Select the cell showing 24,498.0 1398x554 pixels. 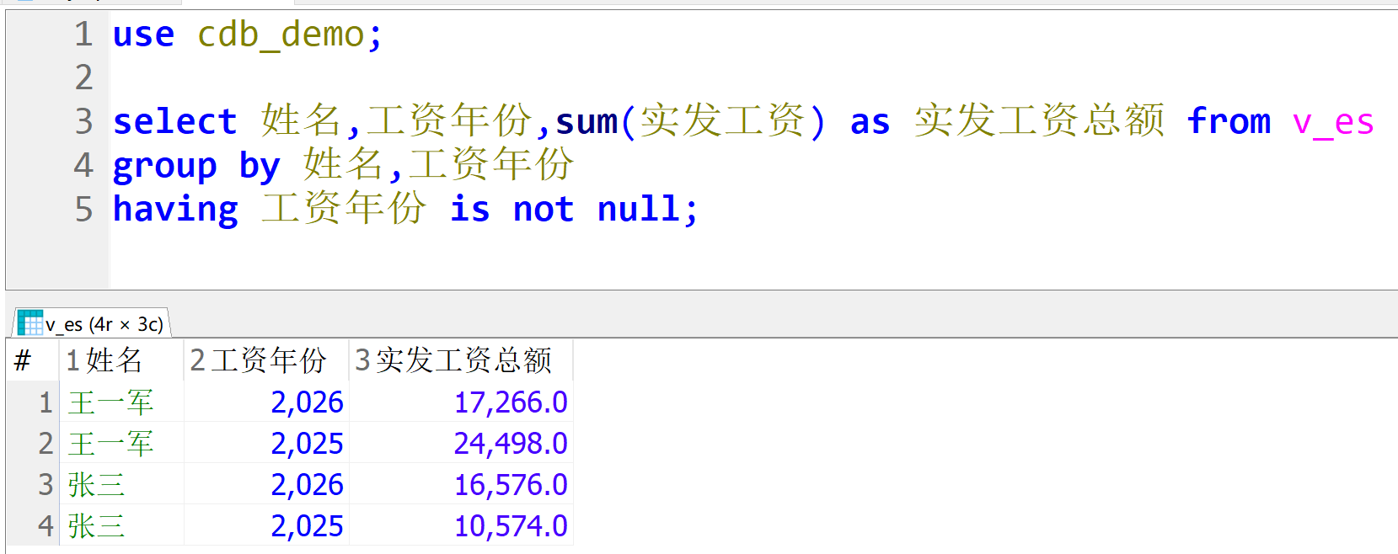coord(510,444)
